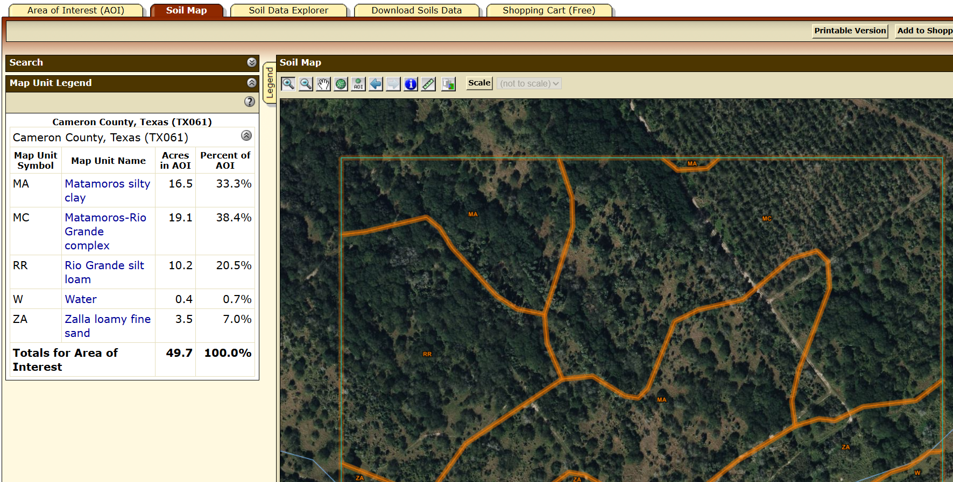The width and height of the screenshot is (953, 482).
Task: Select the Identify info tool
Action: tap(411, 84)
